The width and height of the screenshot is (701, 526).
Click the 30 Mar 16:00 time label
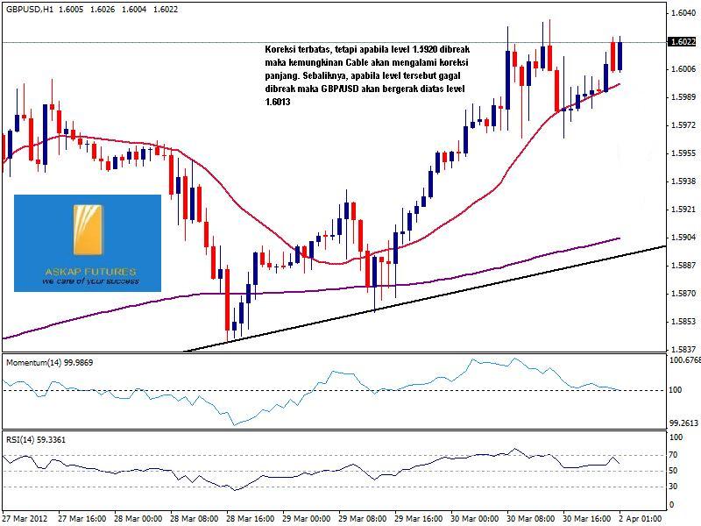pos(585,519)
